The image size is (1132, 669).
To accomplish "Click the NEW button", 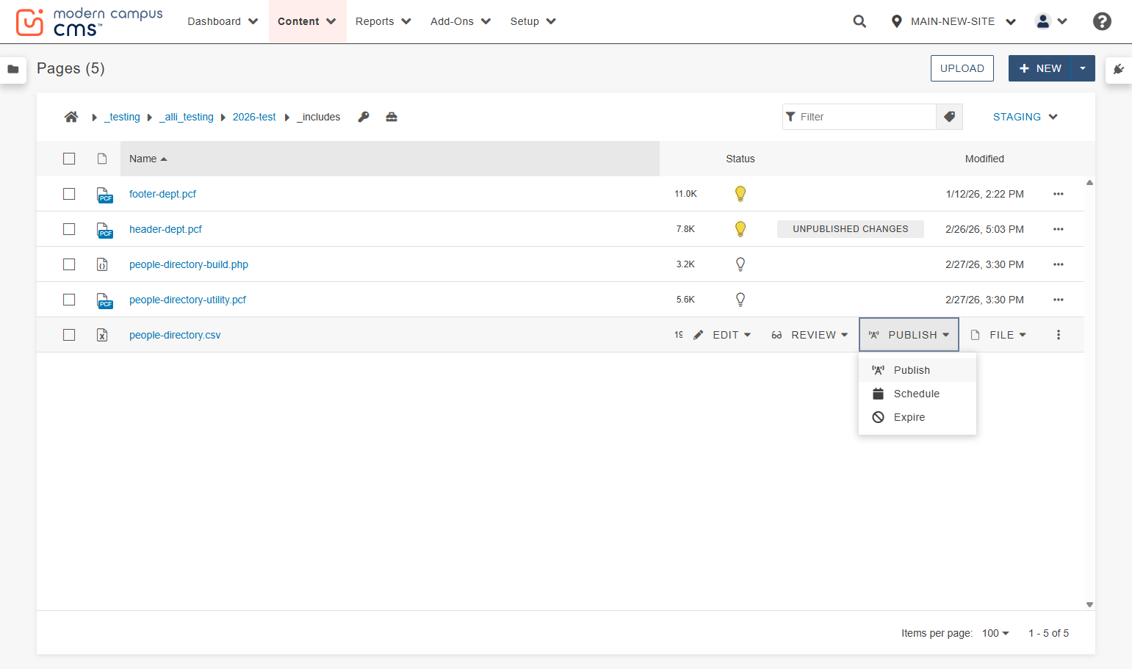I will 1040,68.
